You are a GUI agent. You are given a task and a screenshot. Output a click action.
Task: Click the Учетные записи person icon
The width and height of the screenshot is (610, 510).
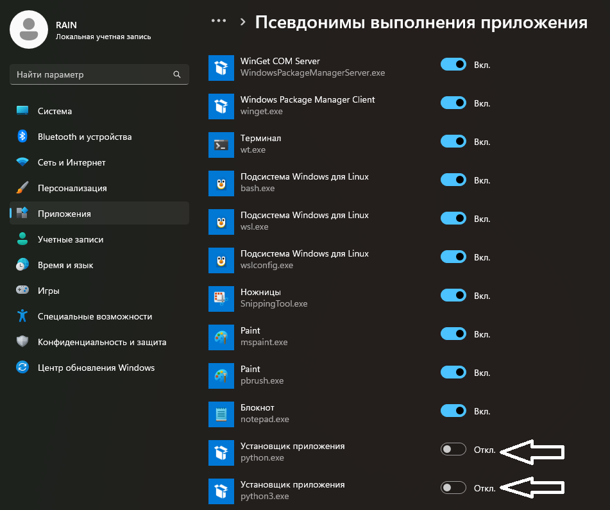pos(22,239)
